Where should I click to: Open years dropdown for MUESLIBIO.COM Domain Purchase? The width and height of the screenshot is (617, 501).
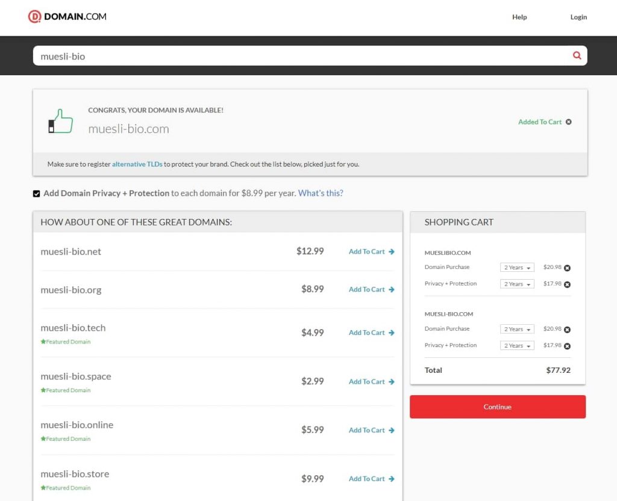[x=517, y=268]
